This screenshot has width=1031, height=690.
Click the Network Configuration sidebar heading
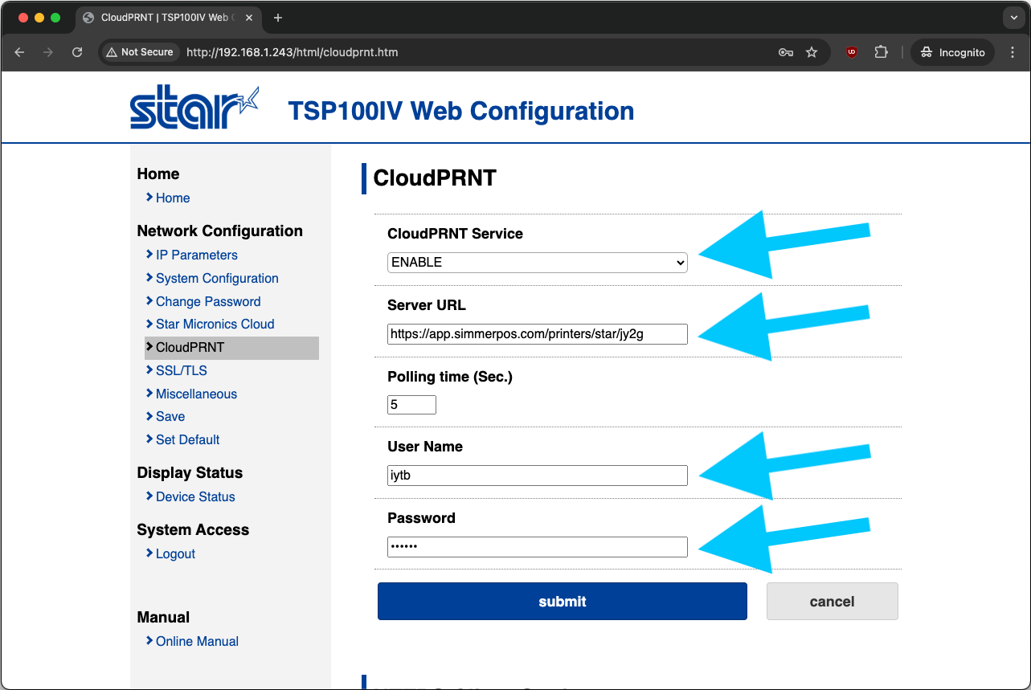tap(220, 231)
